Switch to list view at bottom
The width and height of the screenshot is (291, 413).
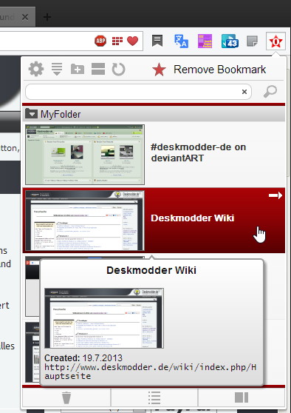[x=154, y=397]
